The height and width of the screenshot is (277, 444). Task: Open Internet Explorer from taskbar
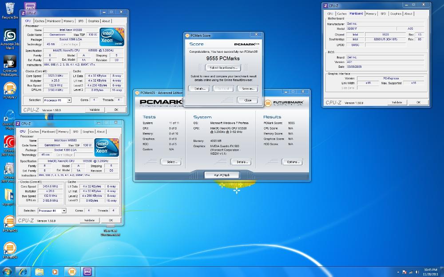(23, 272)
